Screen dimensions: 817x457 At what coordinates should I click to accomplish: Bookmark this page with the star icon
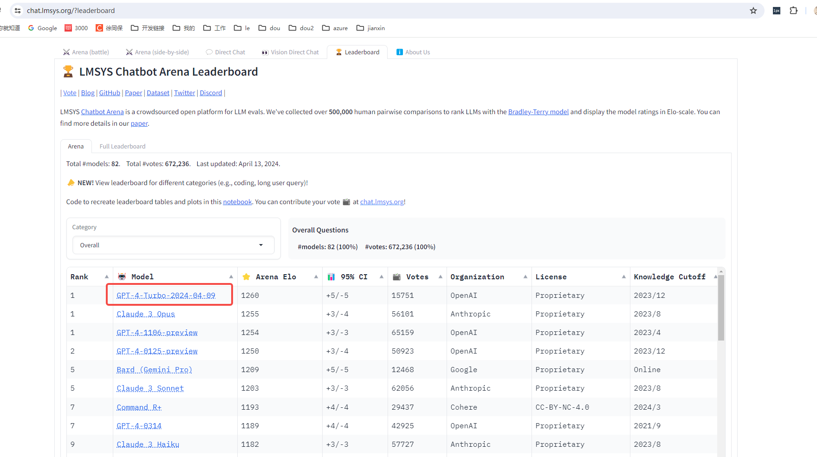click(753, 11)
